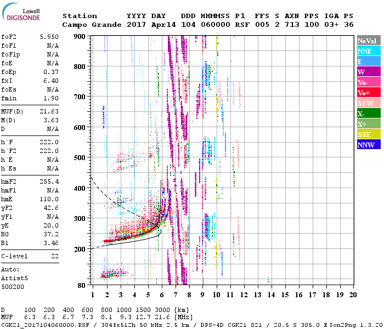Select the blue E legend swatch
This screenshot has width=384, height=329.
click(369, 61)
